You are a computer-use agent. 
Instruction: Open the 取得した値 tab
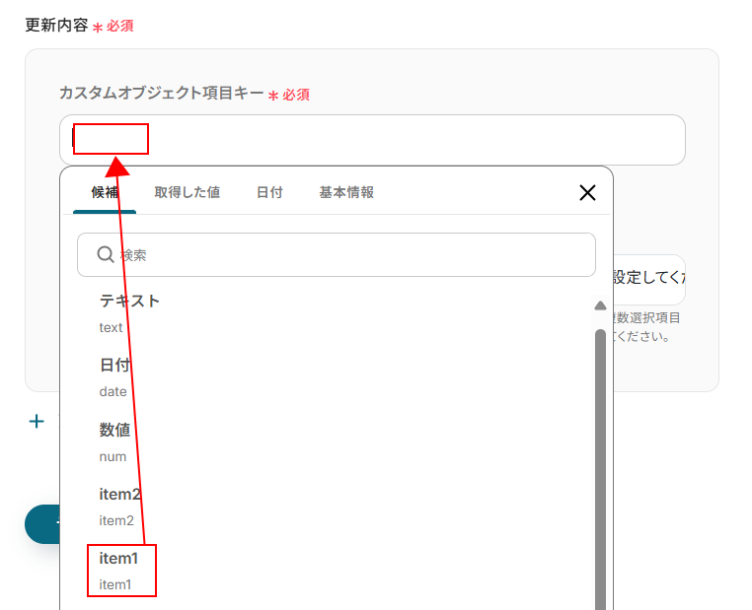188,192
